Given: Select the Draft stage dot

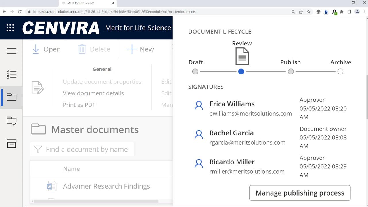Looking at the screenshot, I should click(x=195, y=72).
